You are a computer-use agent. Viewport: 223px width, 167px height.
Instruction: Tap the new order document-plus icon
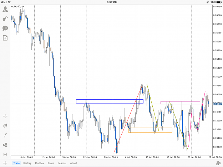coord(5,38)
